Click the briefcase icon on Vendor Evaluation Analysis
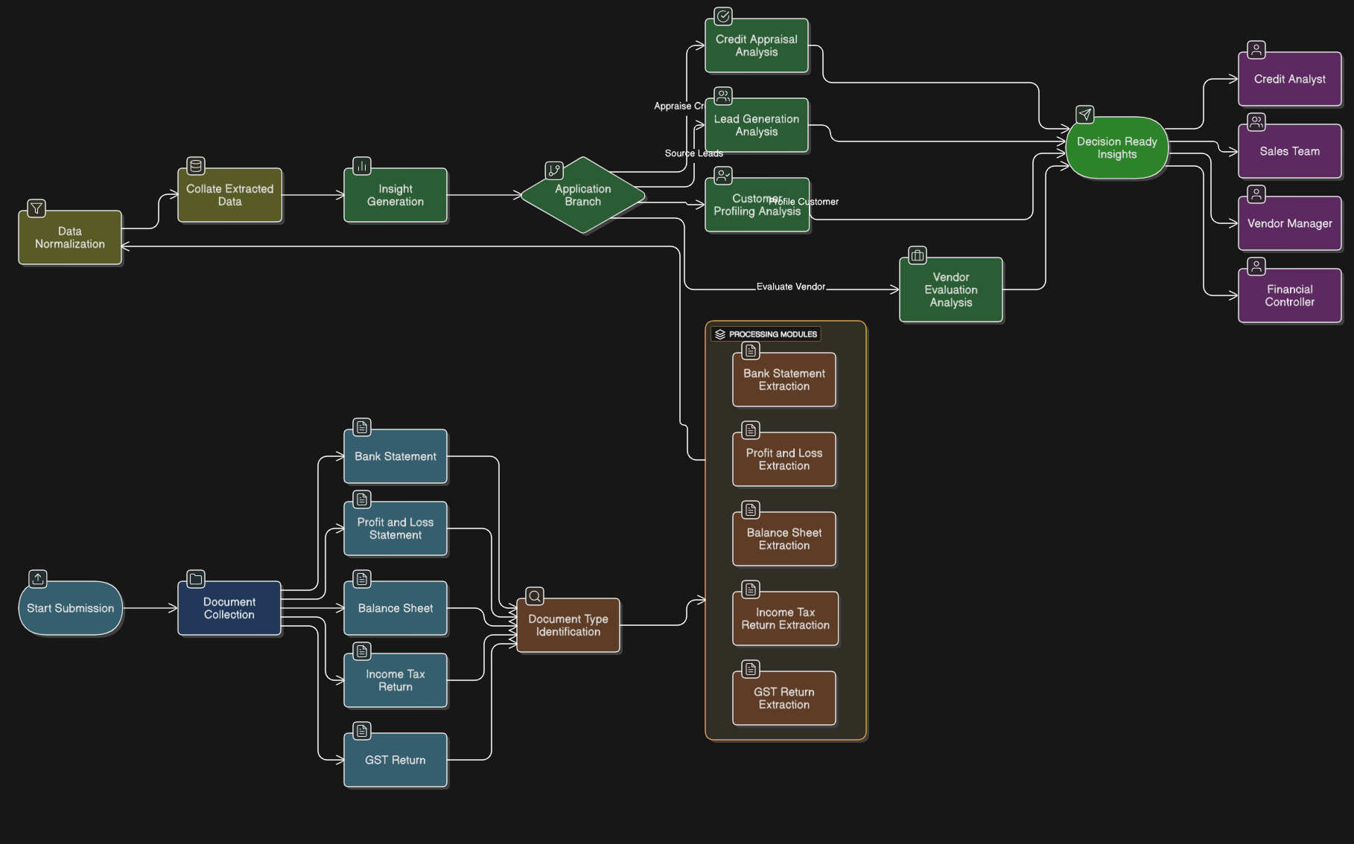Viewport: 1354px width, 844px height. (918, 255)
